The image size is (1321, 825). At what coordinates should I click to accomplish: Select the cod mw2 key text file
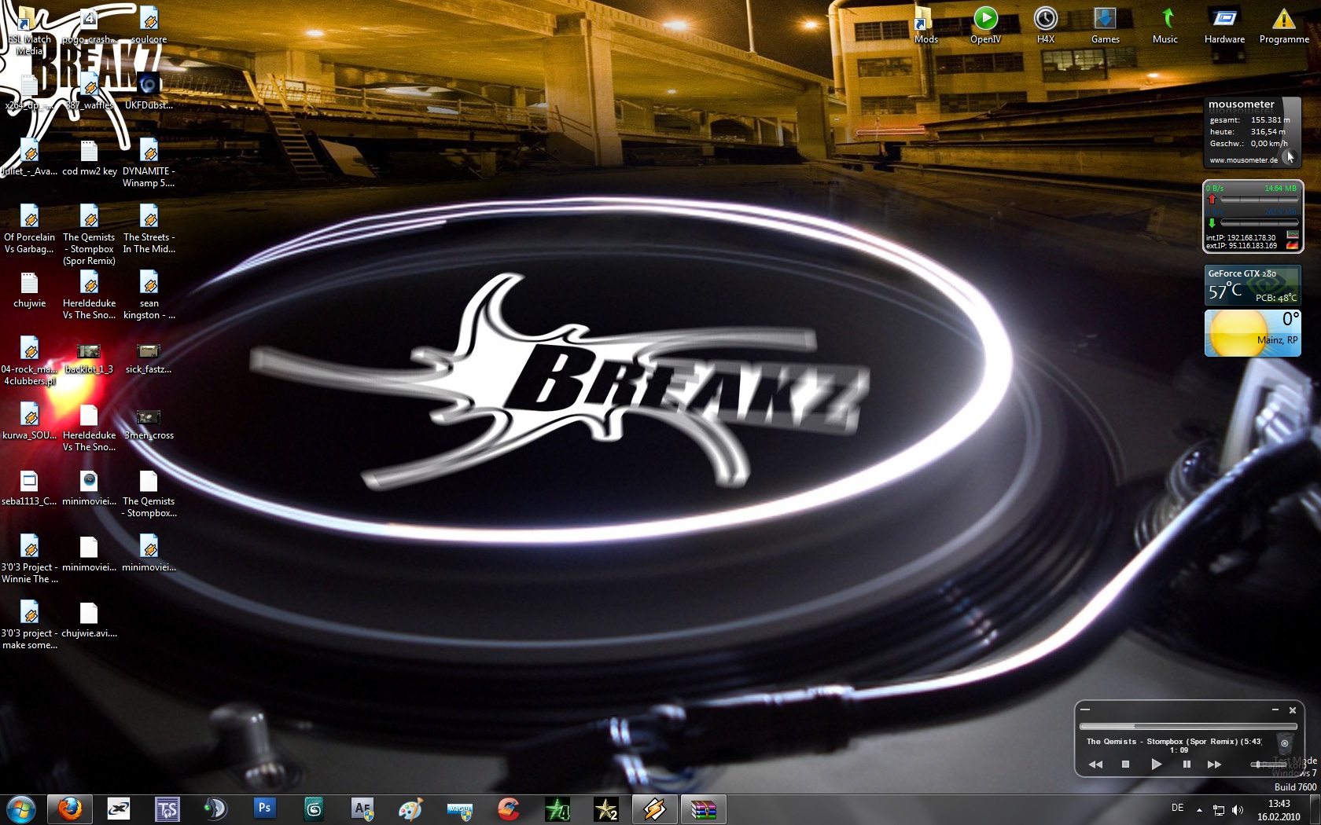(89, 156)
